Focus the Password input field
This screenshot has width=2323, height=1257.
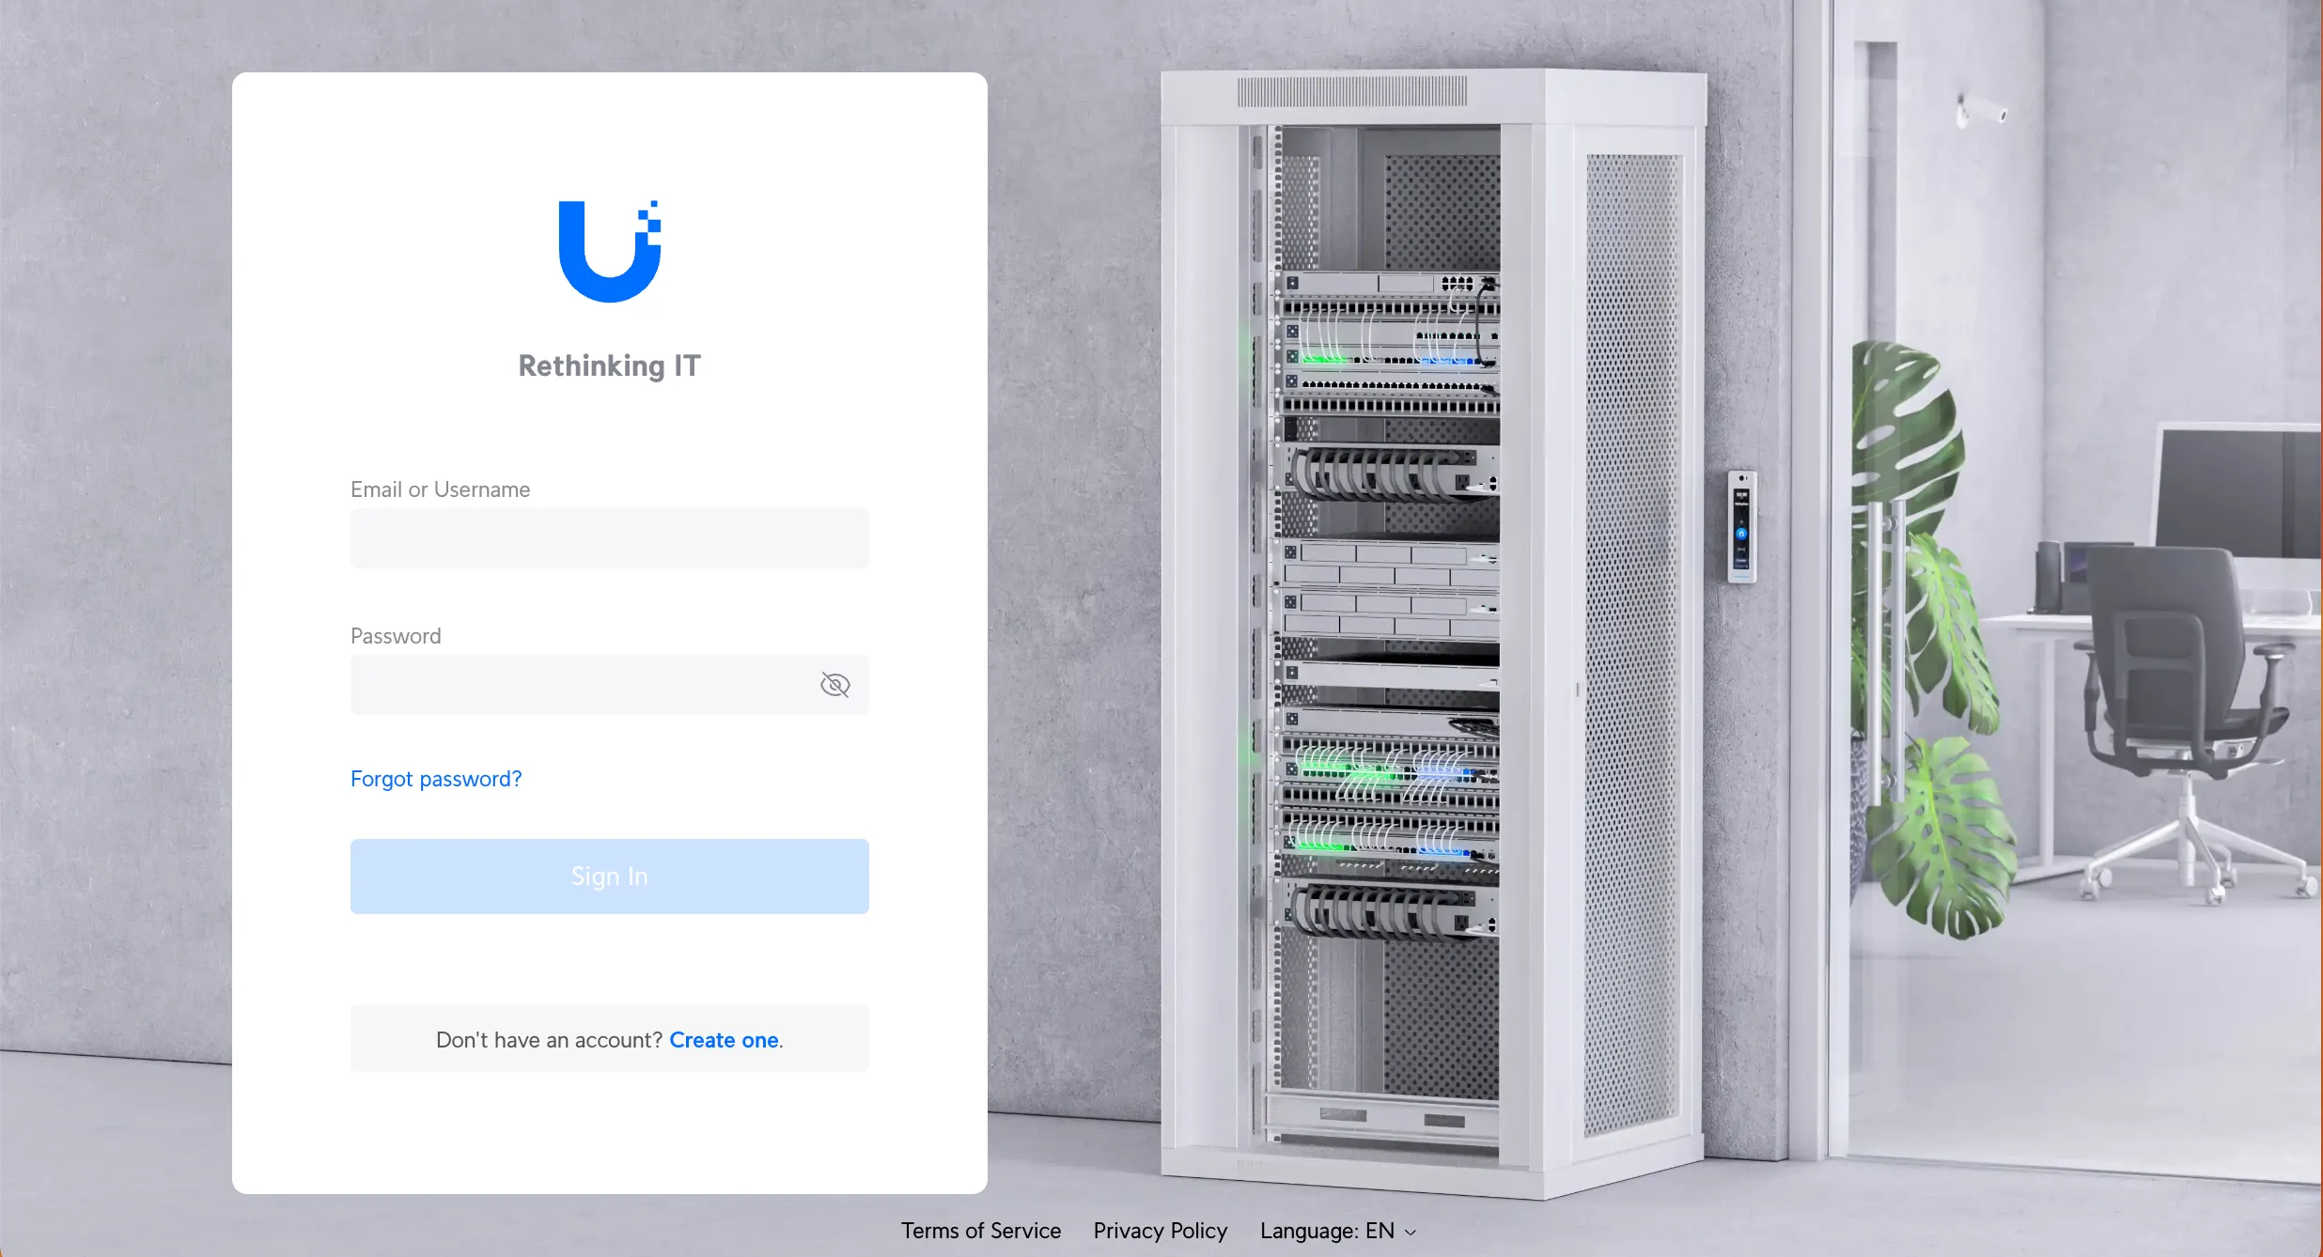(610, 685)
